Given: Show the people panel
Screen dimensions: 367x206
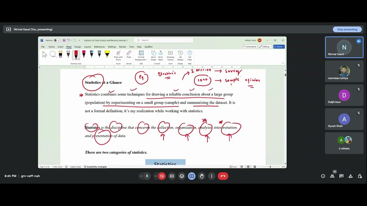Looking at the screenshot, I should tap(332, 176).
